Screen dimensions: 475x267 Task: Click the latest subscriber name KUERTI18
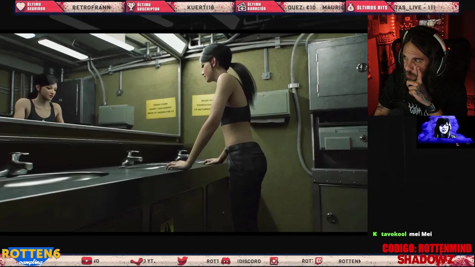pos(201,7)
